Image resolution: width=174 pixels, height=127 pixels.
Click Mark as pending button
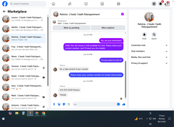71,28
